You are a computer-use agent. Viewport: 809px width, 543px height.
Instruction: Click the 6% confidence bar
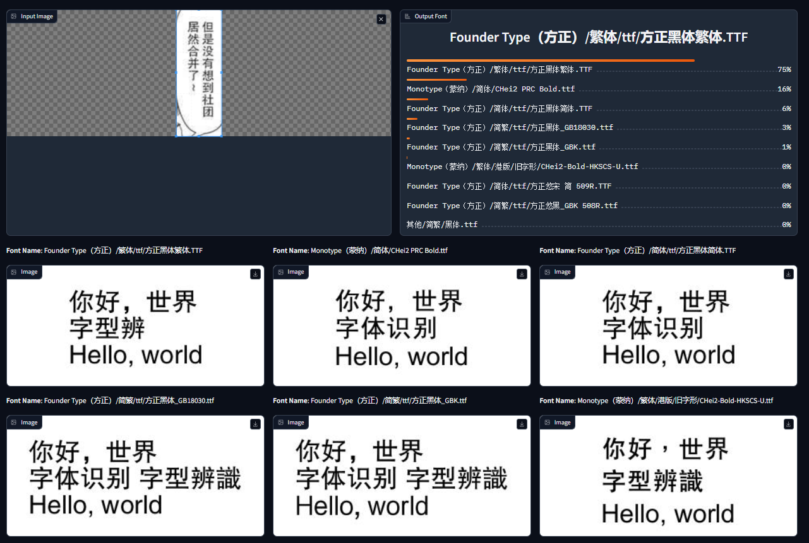417,99
